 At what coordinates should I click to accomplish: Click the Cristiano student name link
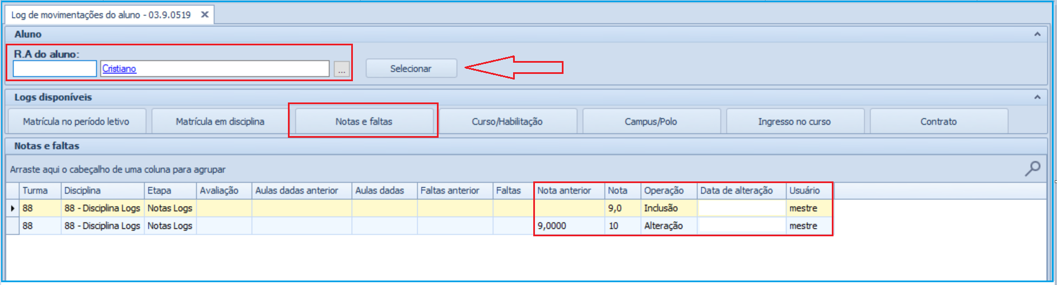click(119, 68)
